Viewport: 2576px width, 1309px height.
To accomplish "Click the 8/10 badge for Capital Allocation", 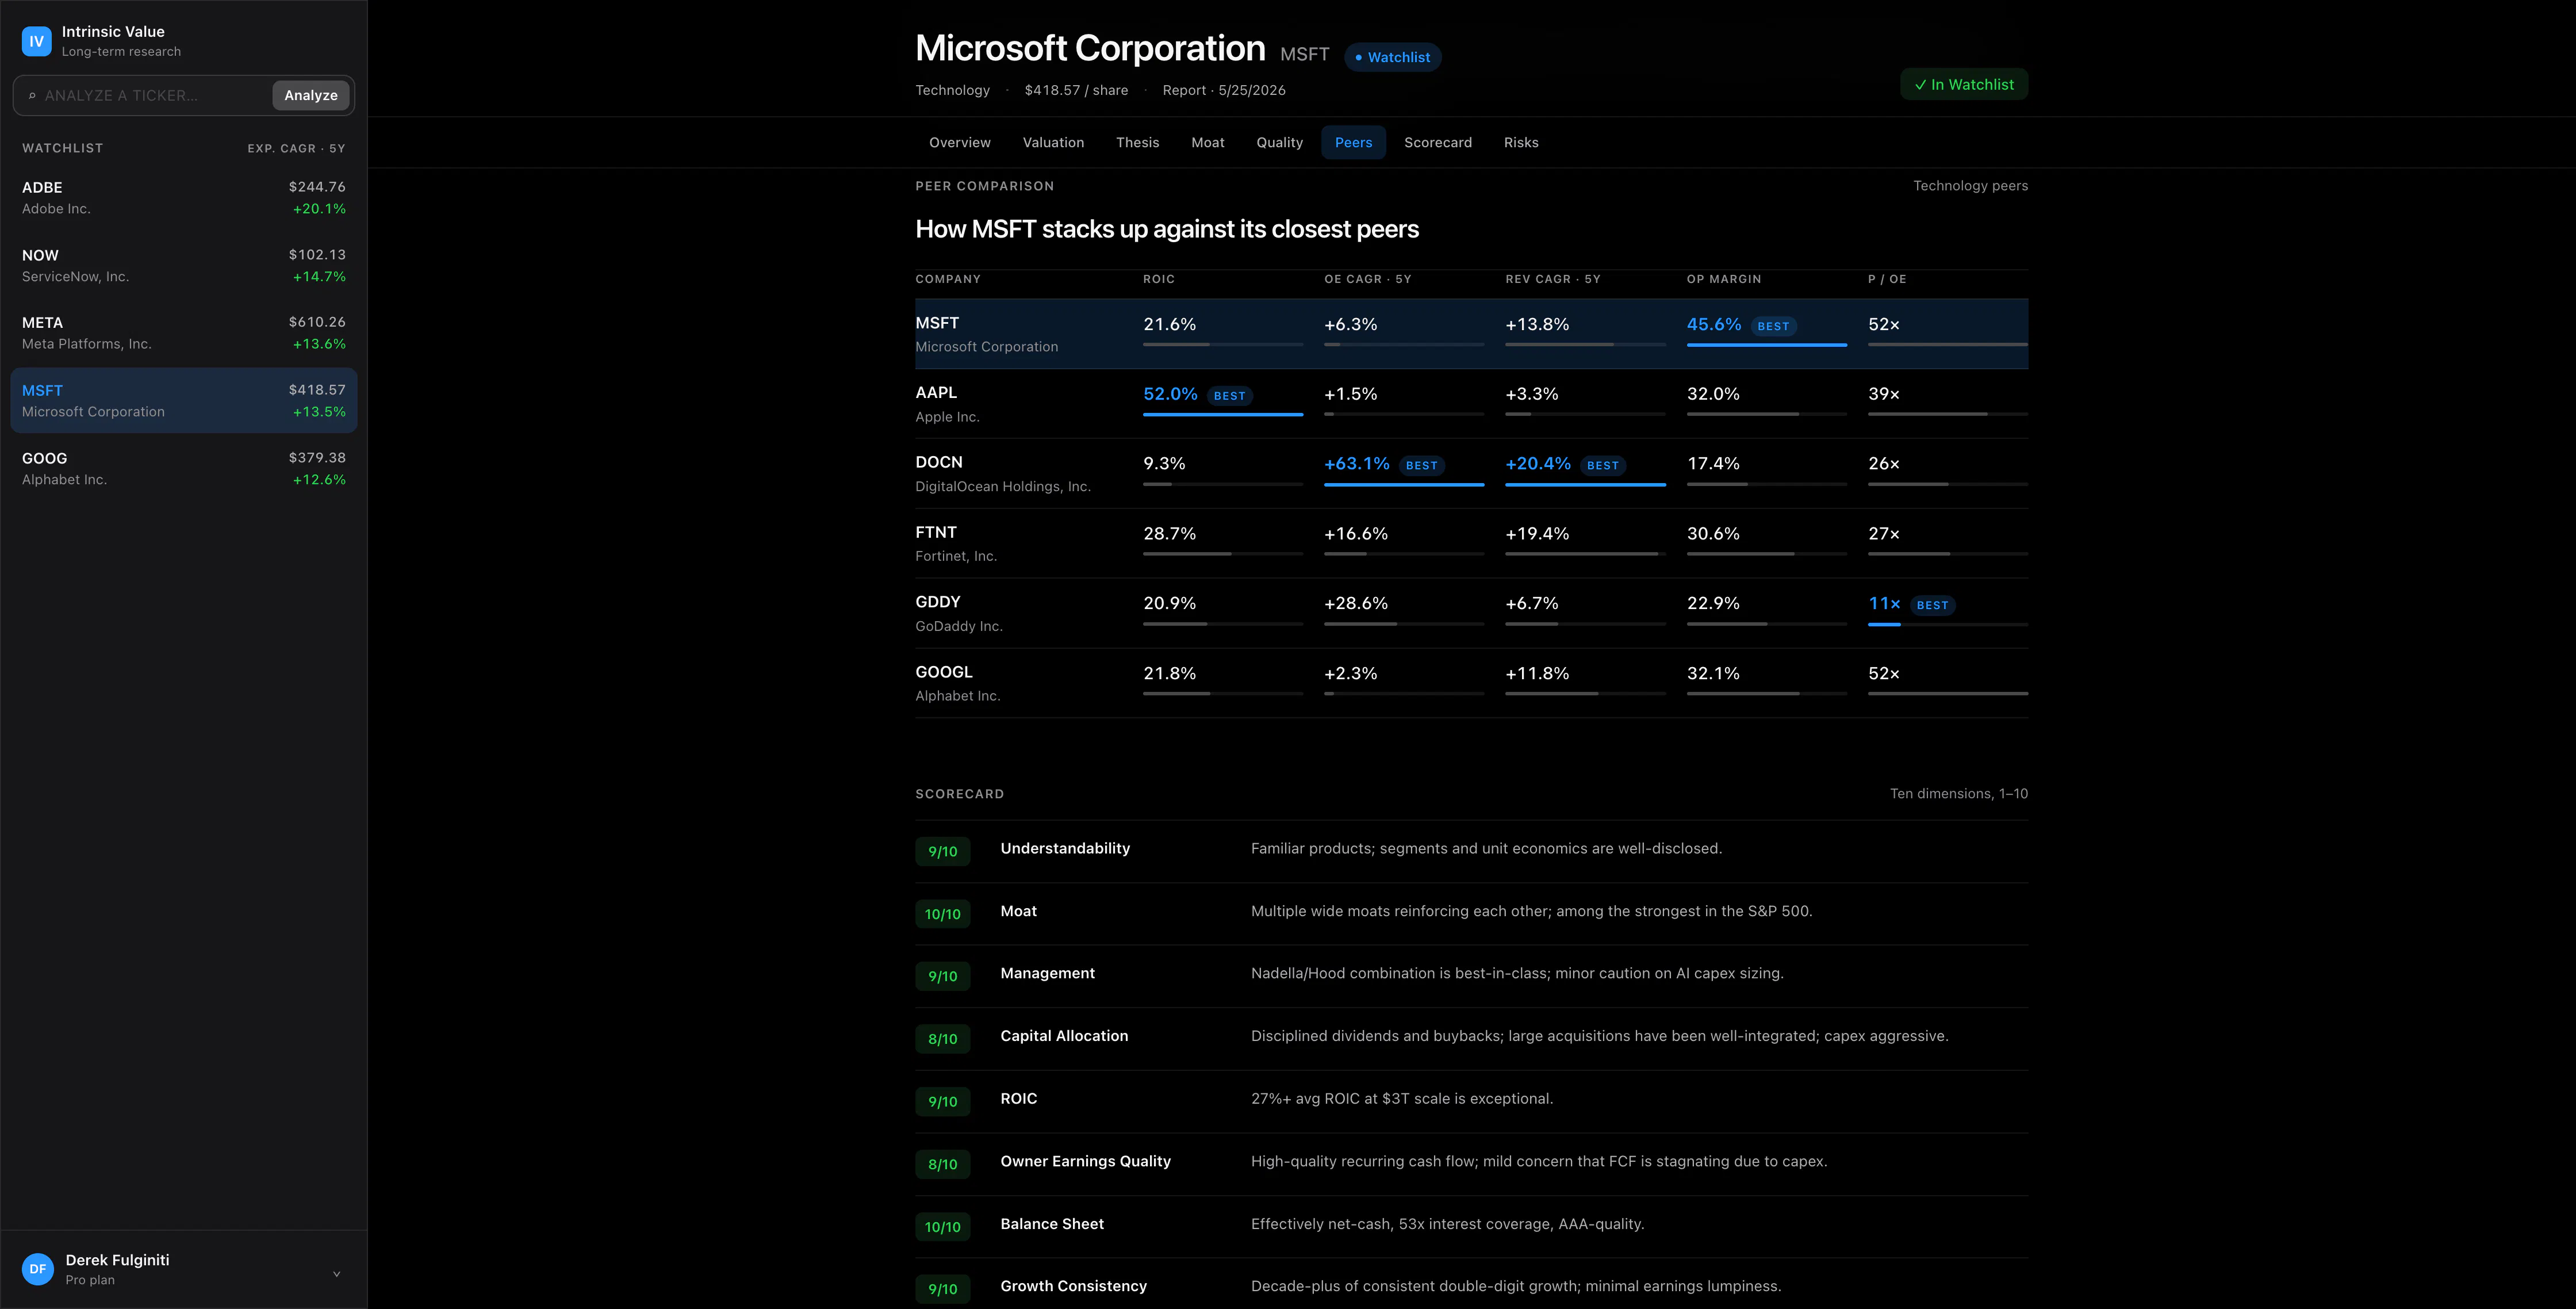I will tap(943, 1039).
